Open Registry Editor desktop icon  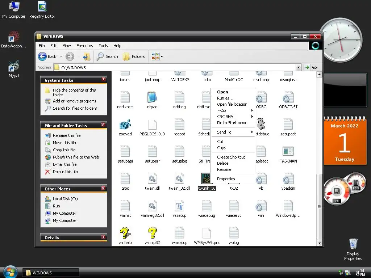42,10
